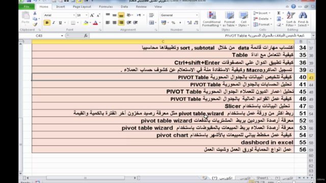326x183 pixels.
Task: Click Increase Indent icon
Action: click(x=135, y=22)
